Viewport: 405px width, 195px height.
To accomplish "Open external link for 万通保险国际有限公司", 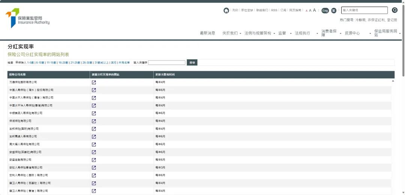I will pos(94,82).
